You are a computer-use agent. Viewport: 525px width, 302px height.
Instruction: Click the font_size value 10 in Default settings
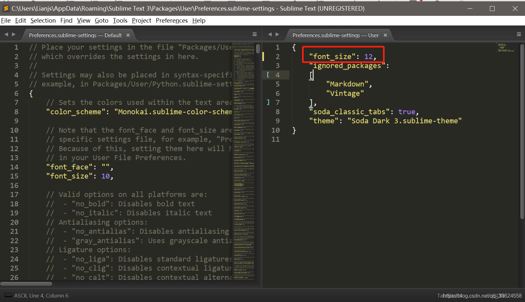106,176
